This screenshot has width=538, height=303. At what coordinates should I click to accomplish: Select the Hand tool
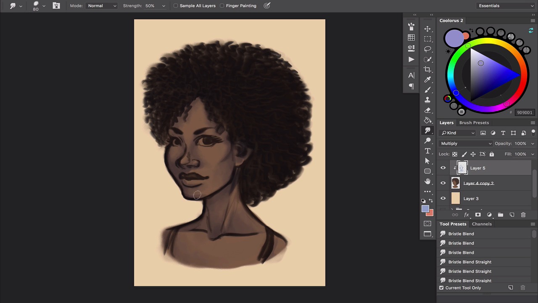point(427,181)
